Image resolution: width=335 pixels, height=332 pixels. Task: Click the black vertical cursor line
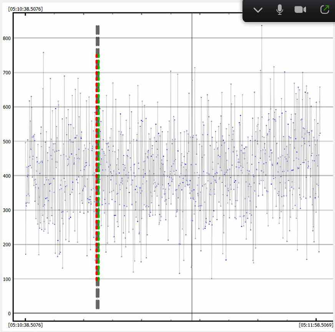click(192, 167)
